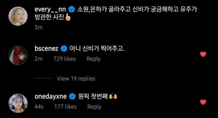Click the verified badge next to onedayxne

[x=72, y=97]
